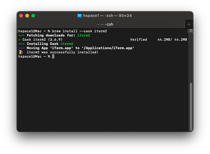Screen dimensions: 210x154
Task: Click the "Verified" status text
Action: tap(138, 40)
